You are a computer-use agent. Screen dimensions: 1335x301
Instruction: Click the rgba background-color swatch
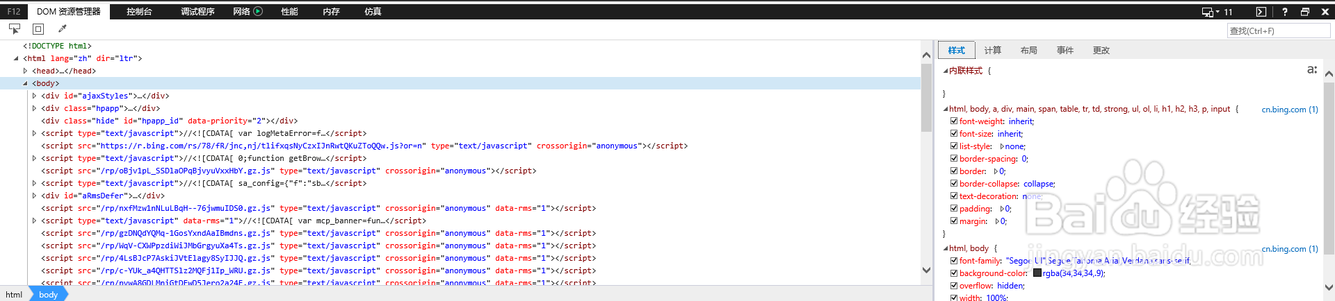pyautogui.click(x=1037, y=273)
